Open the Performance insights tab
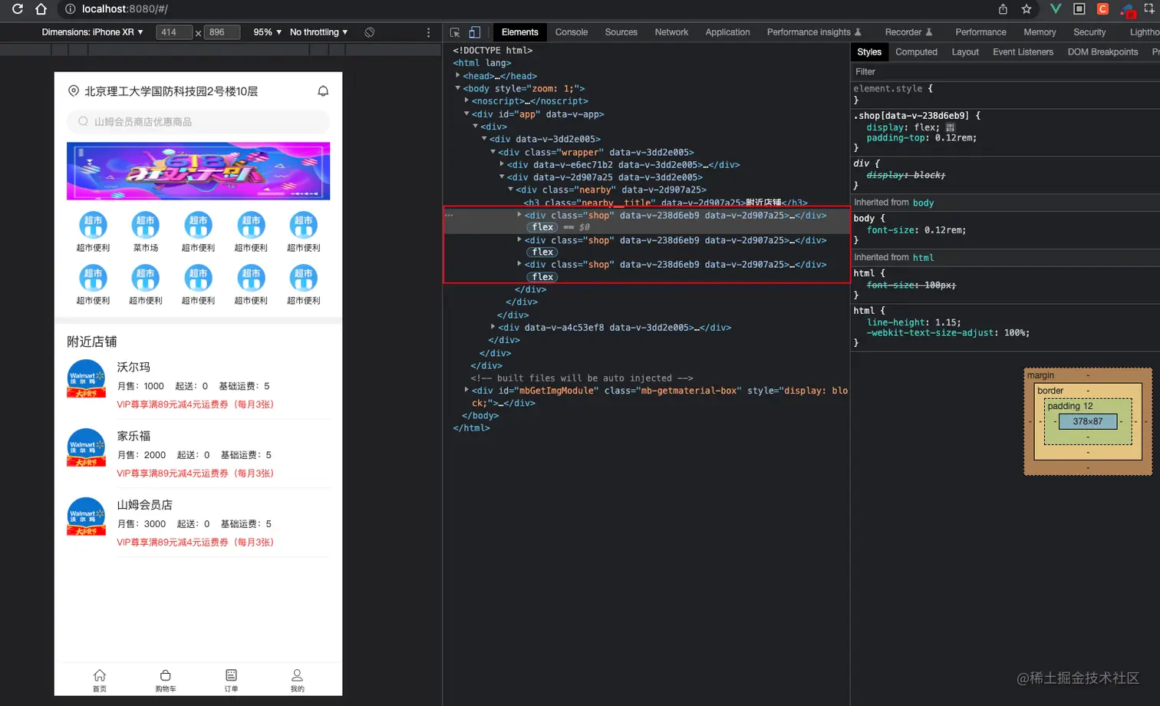The height and width of the screenshot is (706, 1160). coord(814,32)
